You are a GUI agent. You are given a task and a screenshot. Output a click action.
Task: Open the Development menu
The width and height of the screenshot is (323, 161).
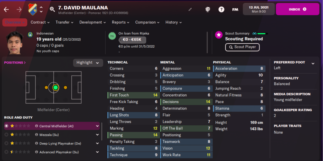tap(92, 22)
